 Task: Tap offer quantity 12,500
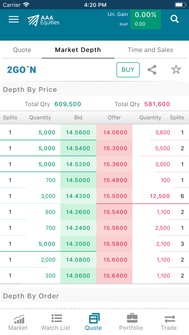point(160,196)
